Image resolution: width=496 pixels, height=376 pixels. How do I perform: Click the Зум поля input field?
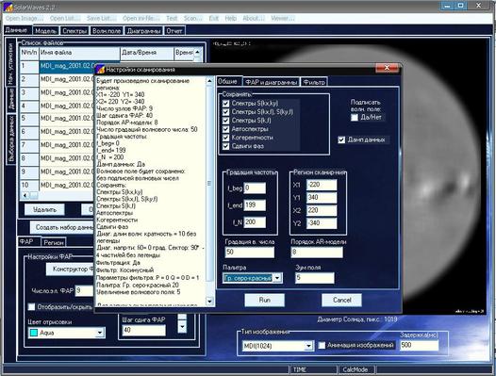point(315,278)
